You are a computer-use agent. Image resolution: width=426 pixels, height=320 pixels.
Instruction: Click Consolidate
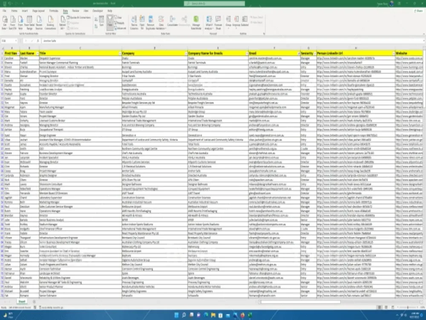(172, 21)
